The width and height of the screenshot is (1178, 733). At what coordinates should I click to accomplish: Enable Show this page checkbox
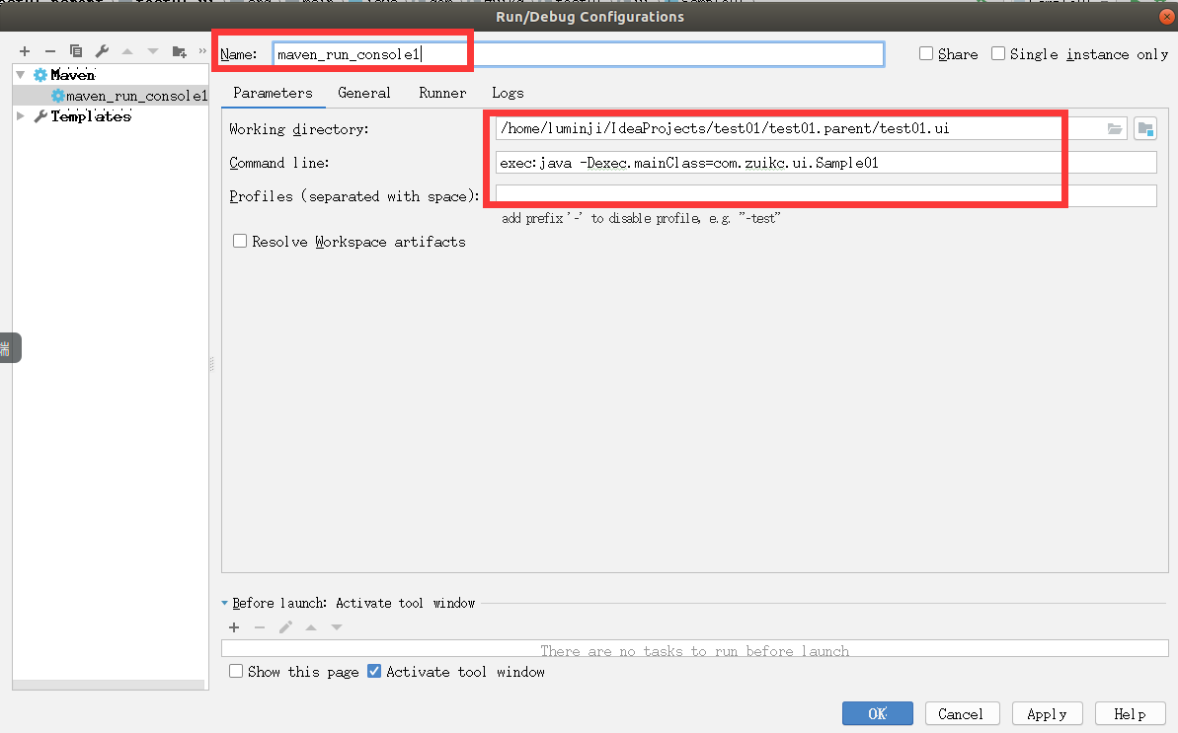point(236,671)
